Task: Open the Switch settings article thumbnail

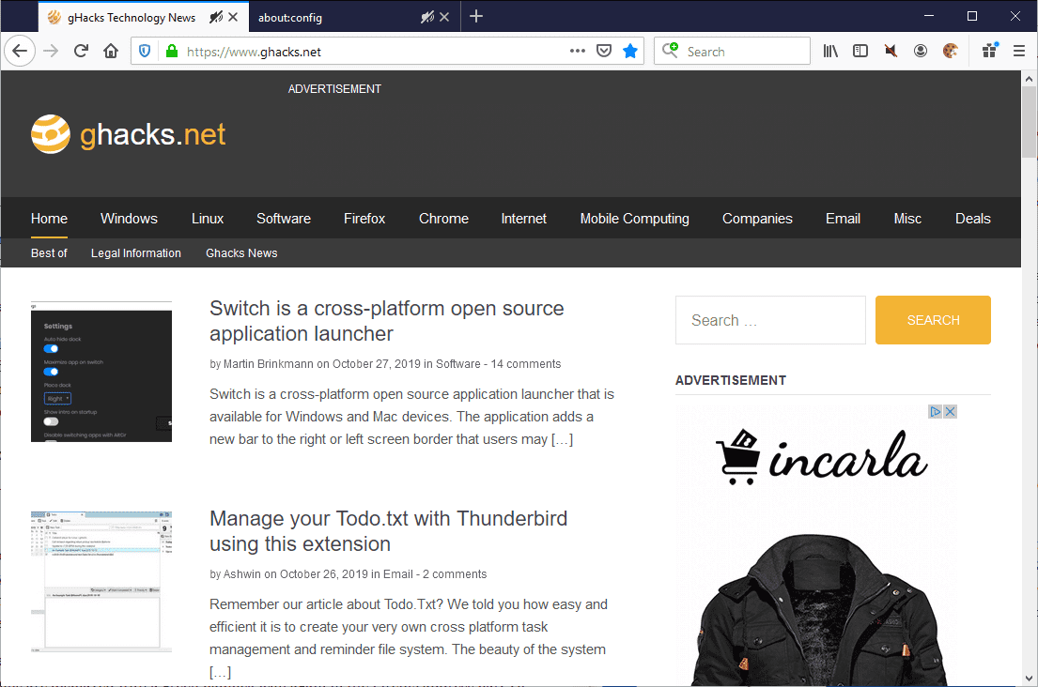Action: 101,372
